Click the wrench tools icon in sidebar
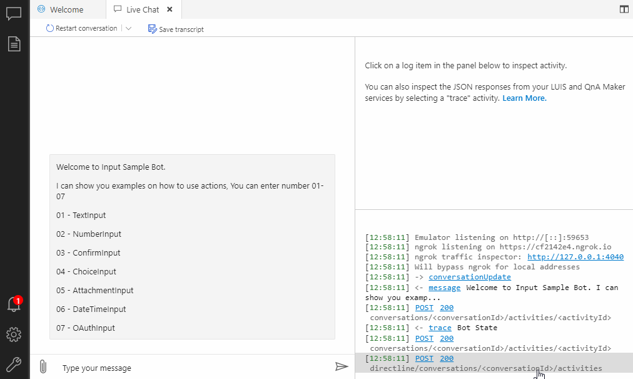The image size is (633, 379). tap(14, 364)
